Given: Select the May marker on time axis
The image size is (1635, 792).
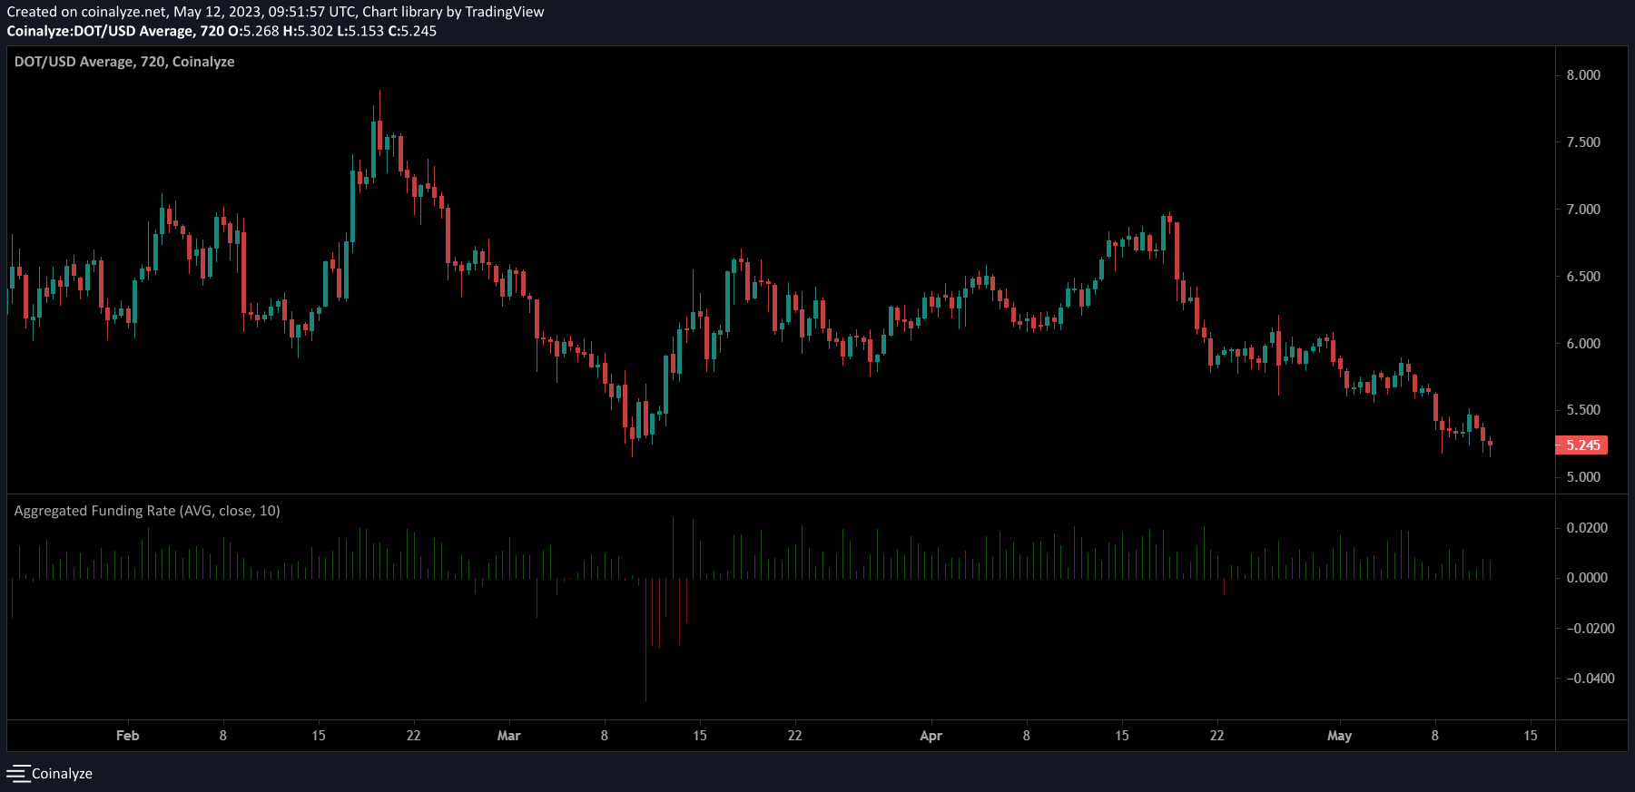Looking at the screenshot, I should (1339, 736).
